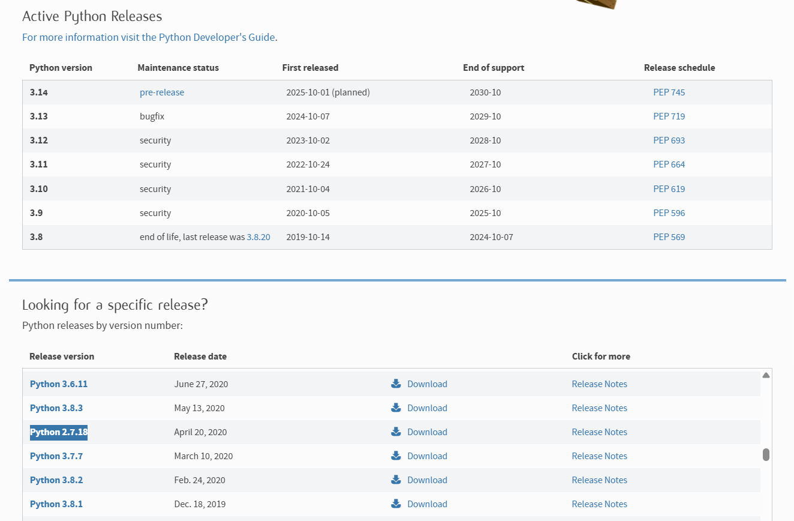Click the Active Python Releases heading
The image size is (794, 521).
pyautogui.click(x=92, y=16)
